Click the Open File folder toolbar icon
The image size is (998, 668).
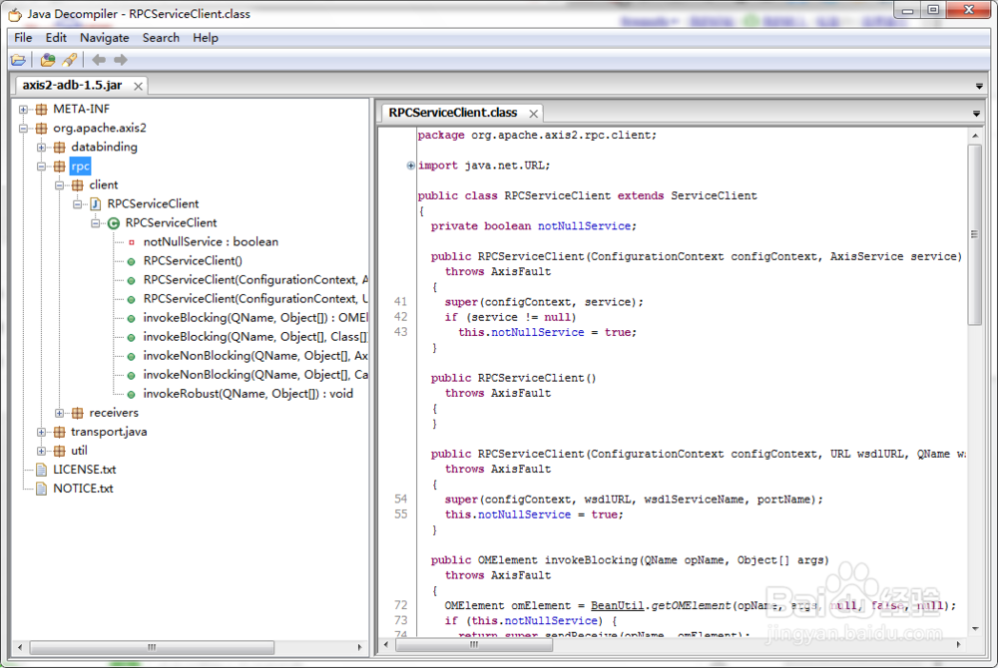[18, 61]
